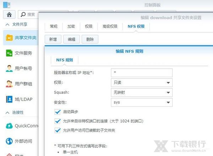213x156 pixels.
Task: Open the 域/LDAP domain icon
Action: (x=9, y=99)
